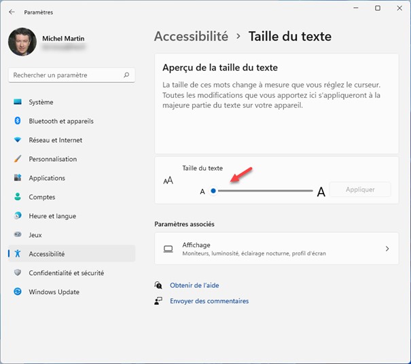The height and width of the screenshot is (364, 411).
Task: Open Applications via its sidebar icon
Action: pos(18,178)
